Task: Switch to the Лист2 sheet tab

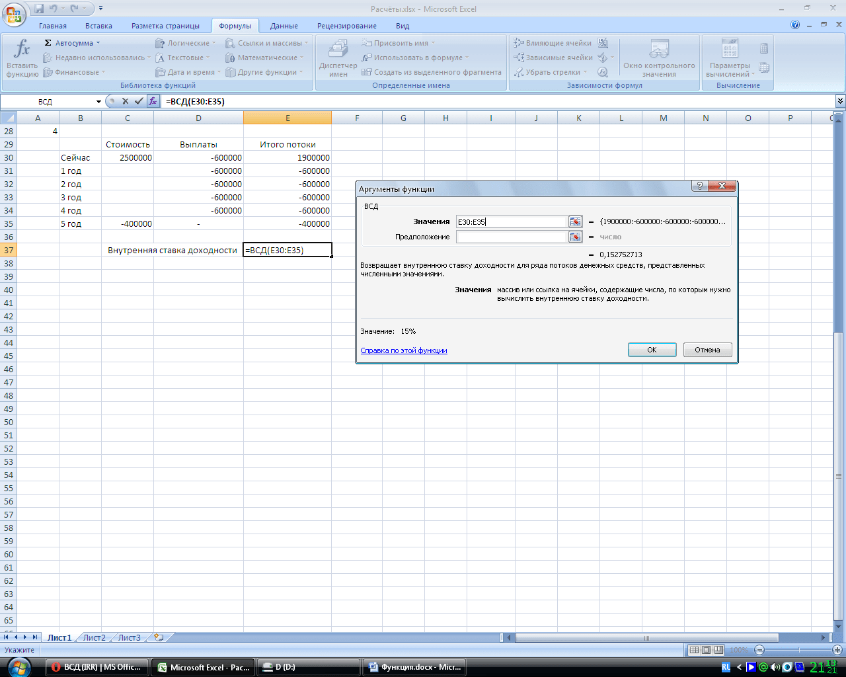Action: [x=94, y=638]
